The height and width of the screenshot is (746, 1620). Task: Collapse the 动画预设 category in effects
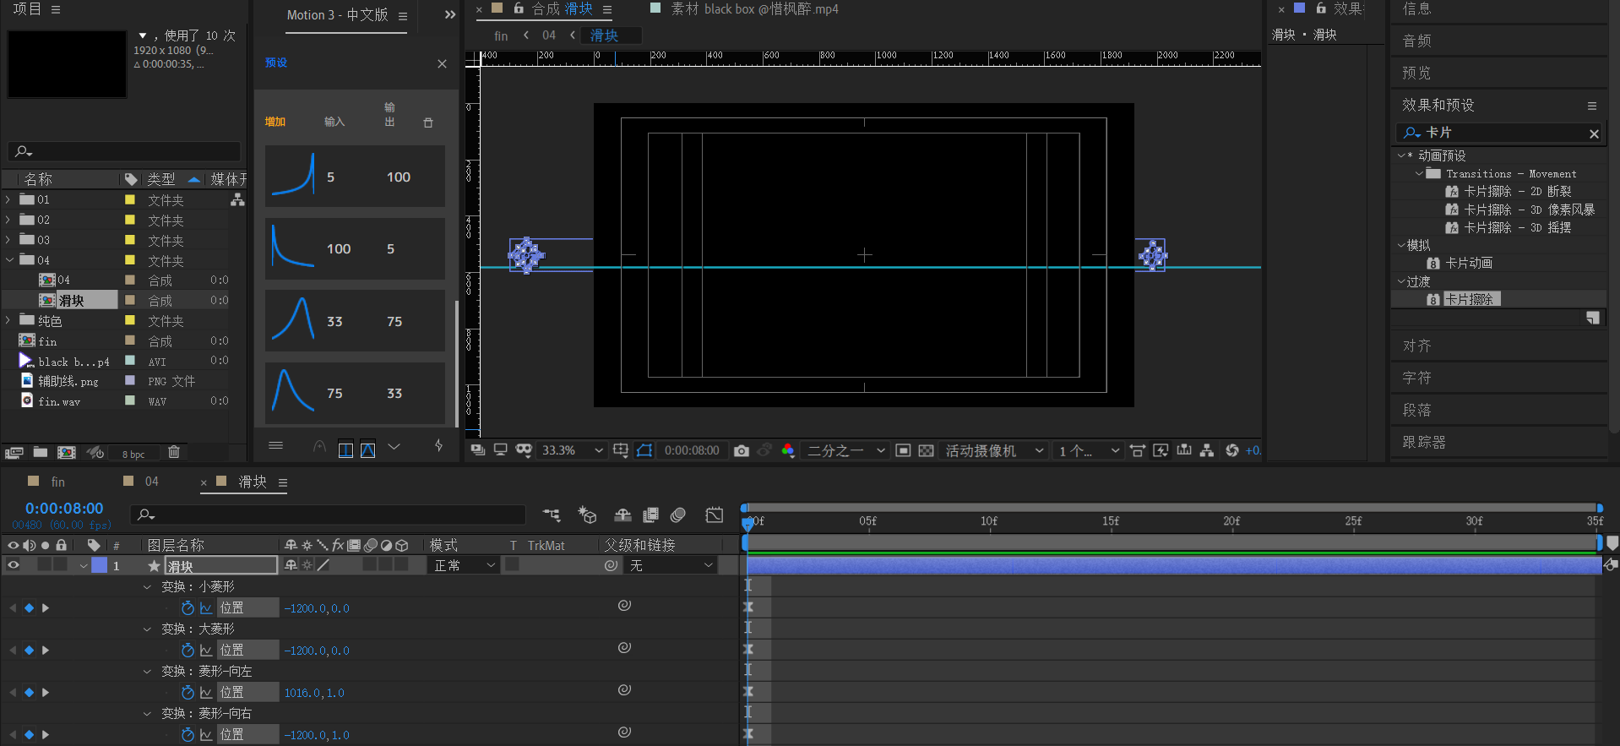pos(1401,155)
